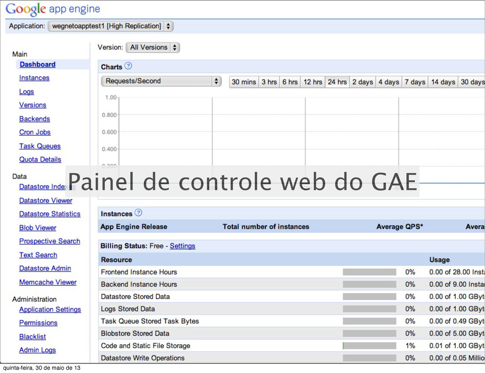This screenshot has width=485, height=373.
Task: Select the 12 hrs time range
Action: point(313,82)
